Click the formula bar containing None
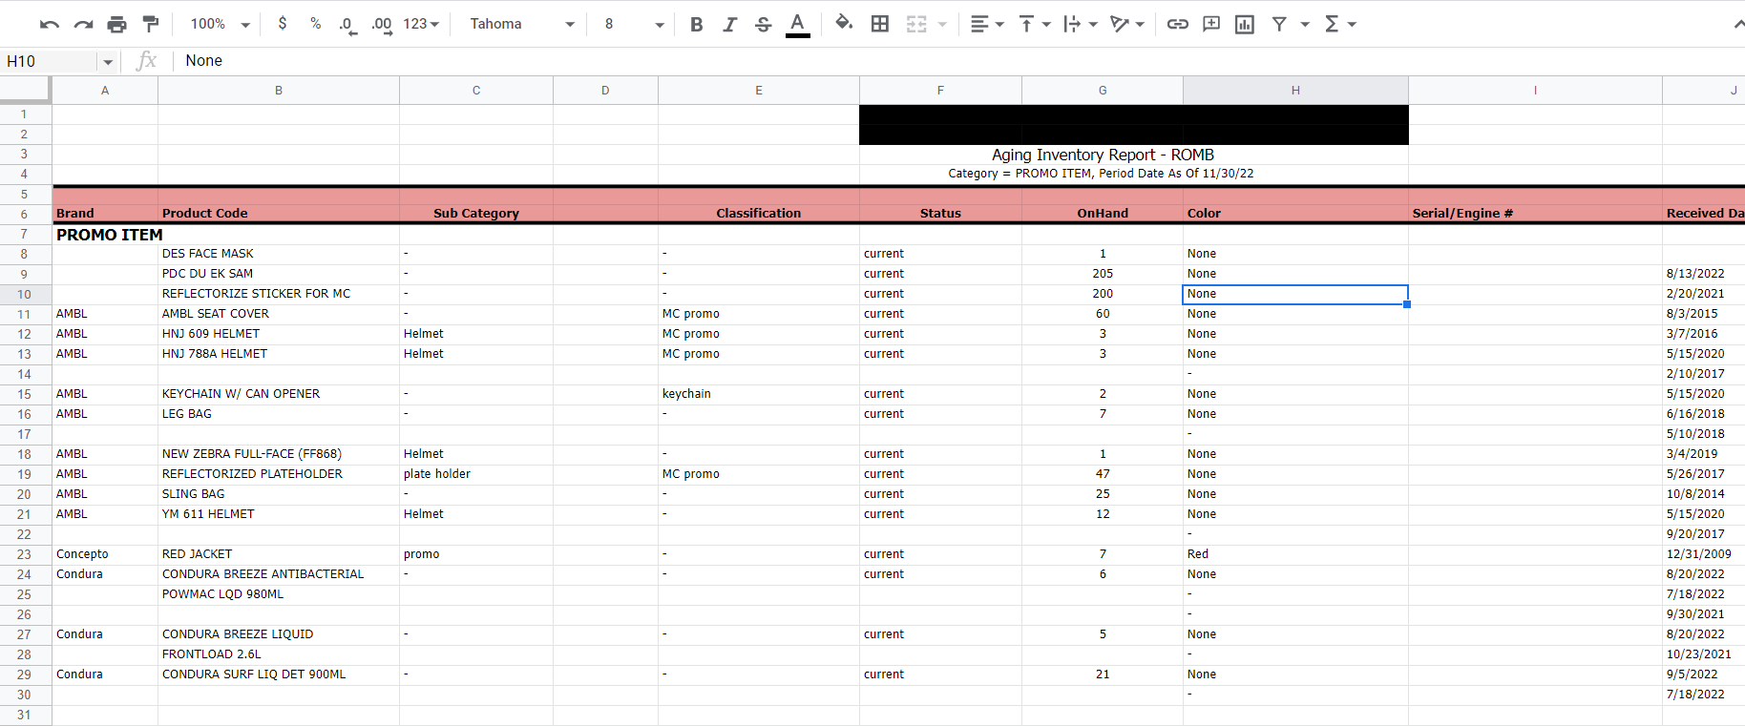Screen dimensions: 1745x726 coord(959,61)
